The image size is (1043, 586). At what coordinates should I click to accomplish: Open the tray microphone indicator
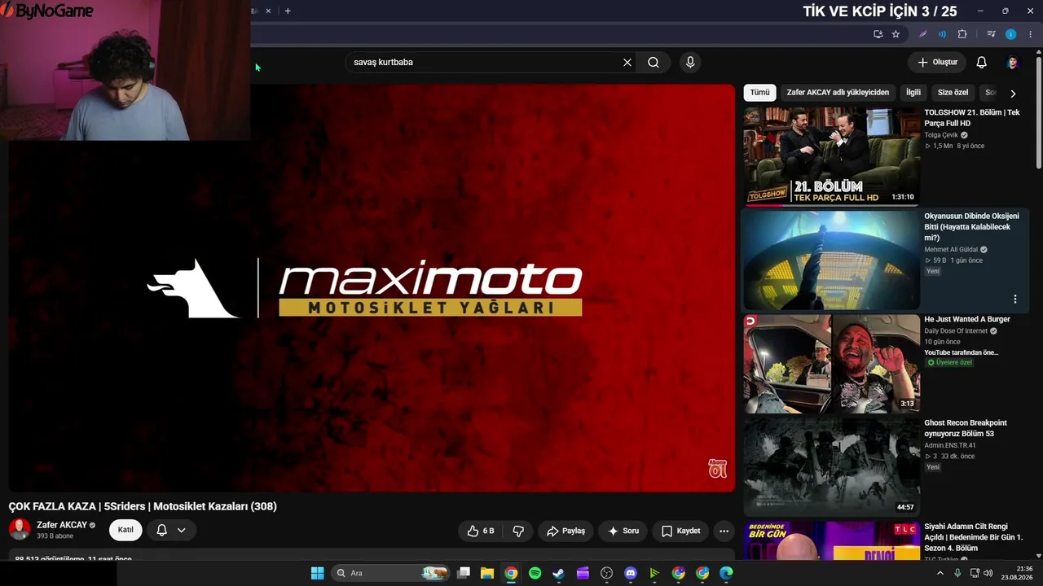pos(957,573)
